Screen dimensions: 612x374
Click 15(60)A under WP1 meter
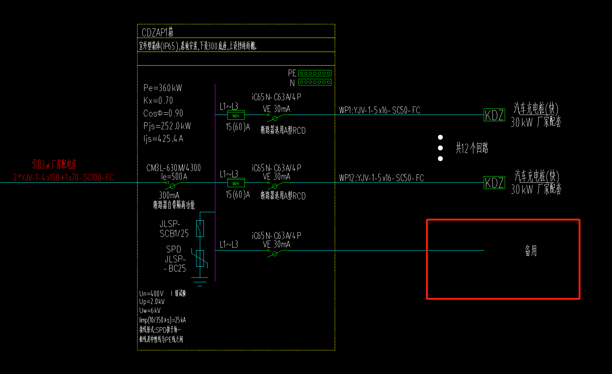click(238, 127)
